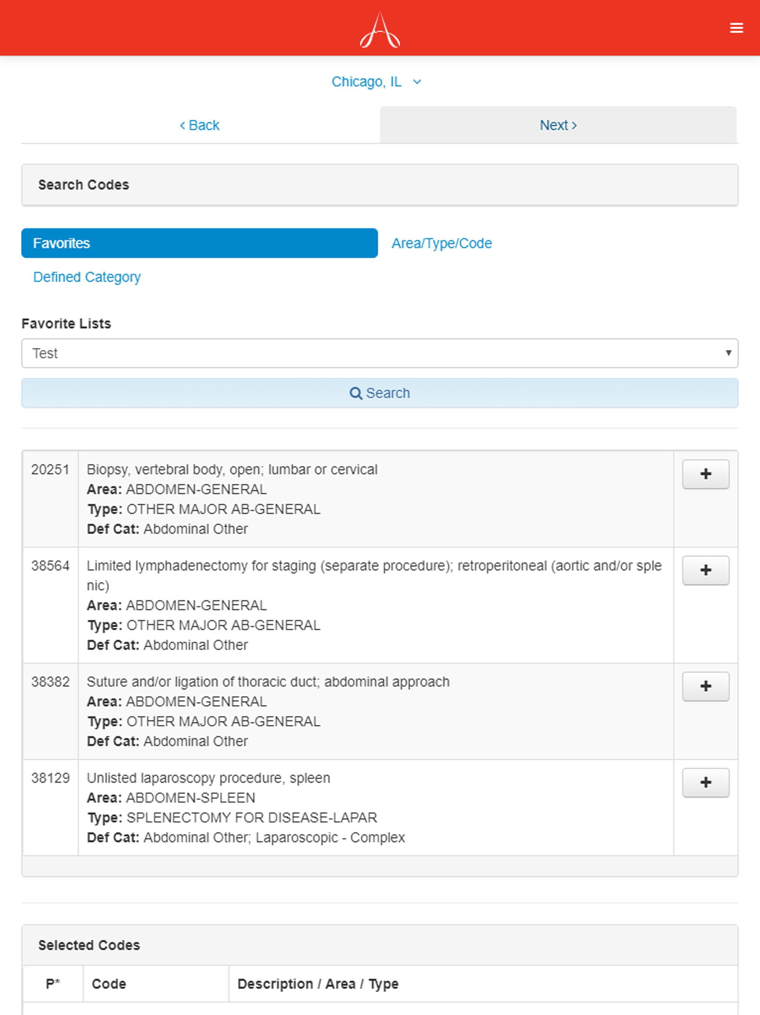
Task: Add code 38564 via its plus button
Action: tap(705, 570)
